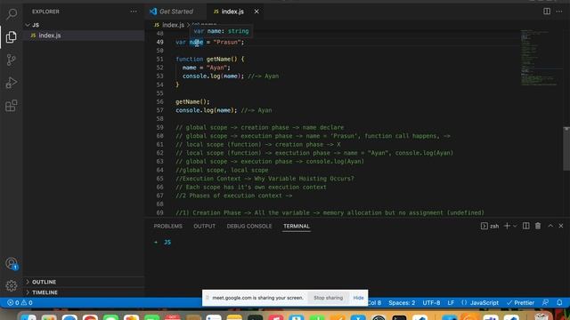Click the terminal prompt JS

[x=167, y=242]
